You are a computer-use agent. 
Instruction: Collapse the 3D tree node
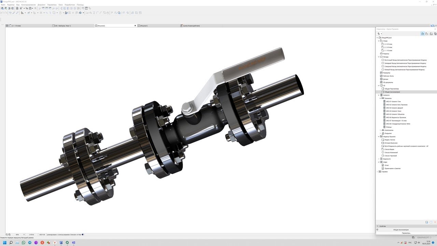coord(378,85)
